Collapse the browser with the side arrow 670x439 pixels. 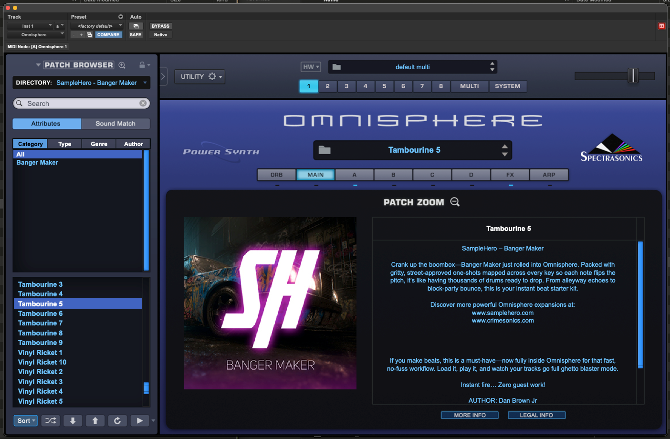pyautogui.click(x=163, y=76)
